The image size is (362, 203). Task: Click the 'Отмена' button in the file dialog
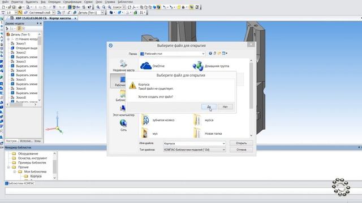coord(242,149)
